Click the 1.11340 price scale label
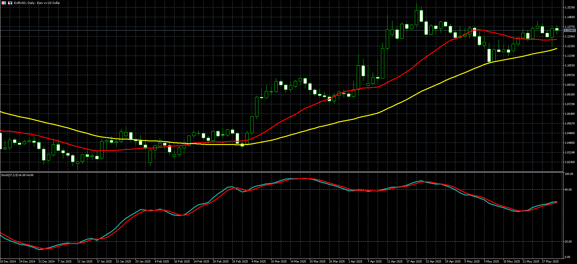Screen dimensions: 577x264 pos(570,56)
